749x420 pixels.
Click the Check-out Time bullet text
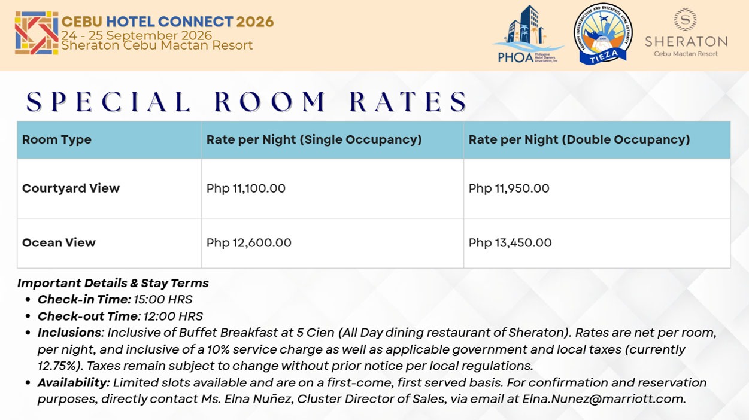(x=120, y=316)
